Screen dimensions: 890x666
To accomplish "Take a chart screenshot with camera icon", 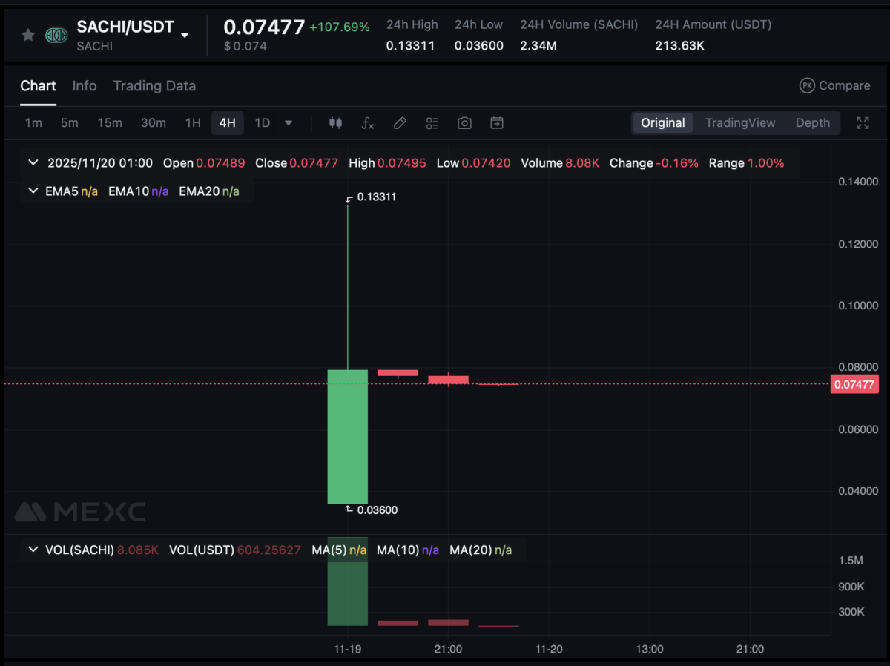I will [x=464, y=123].
